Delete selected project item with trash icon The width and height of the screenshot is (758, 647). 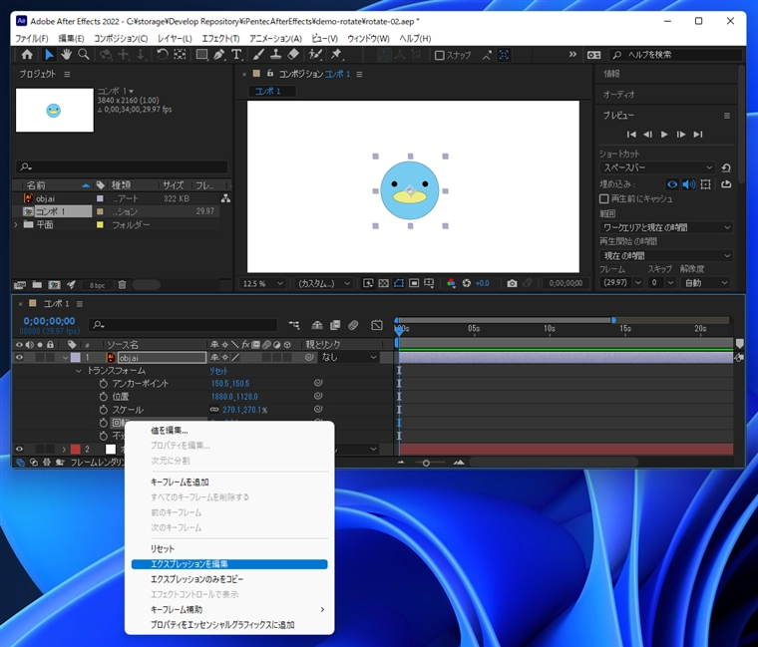pyautogui.click(x=123, y=285)
